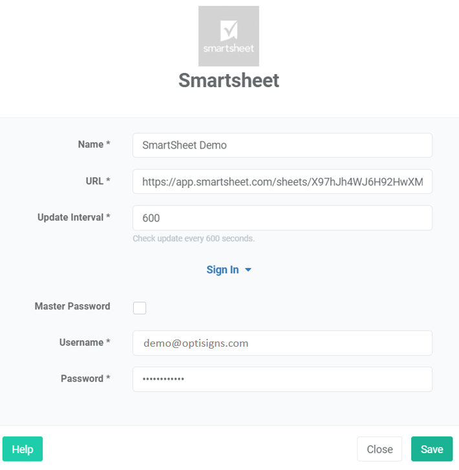Click the Smartsheet logo icon
459x470 pixels.
[229, 36]
